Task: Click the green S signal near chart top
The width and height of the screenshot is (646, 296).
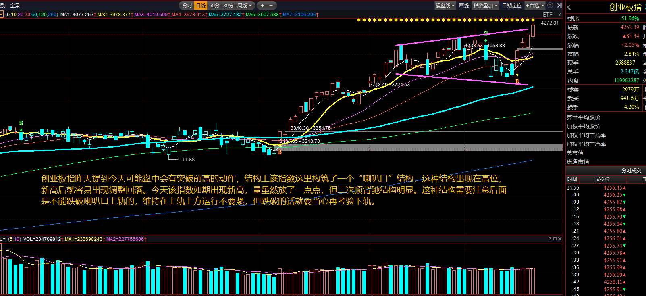Action: coord(486,33)
